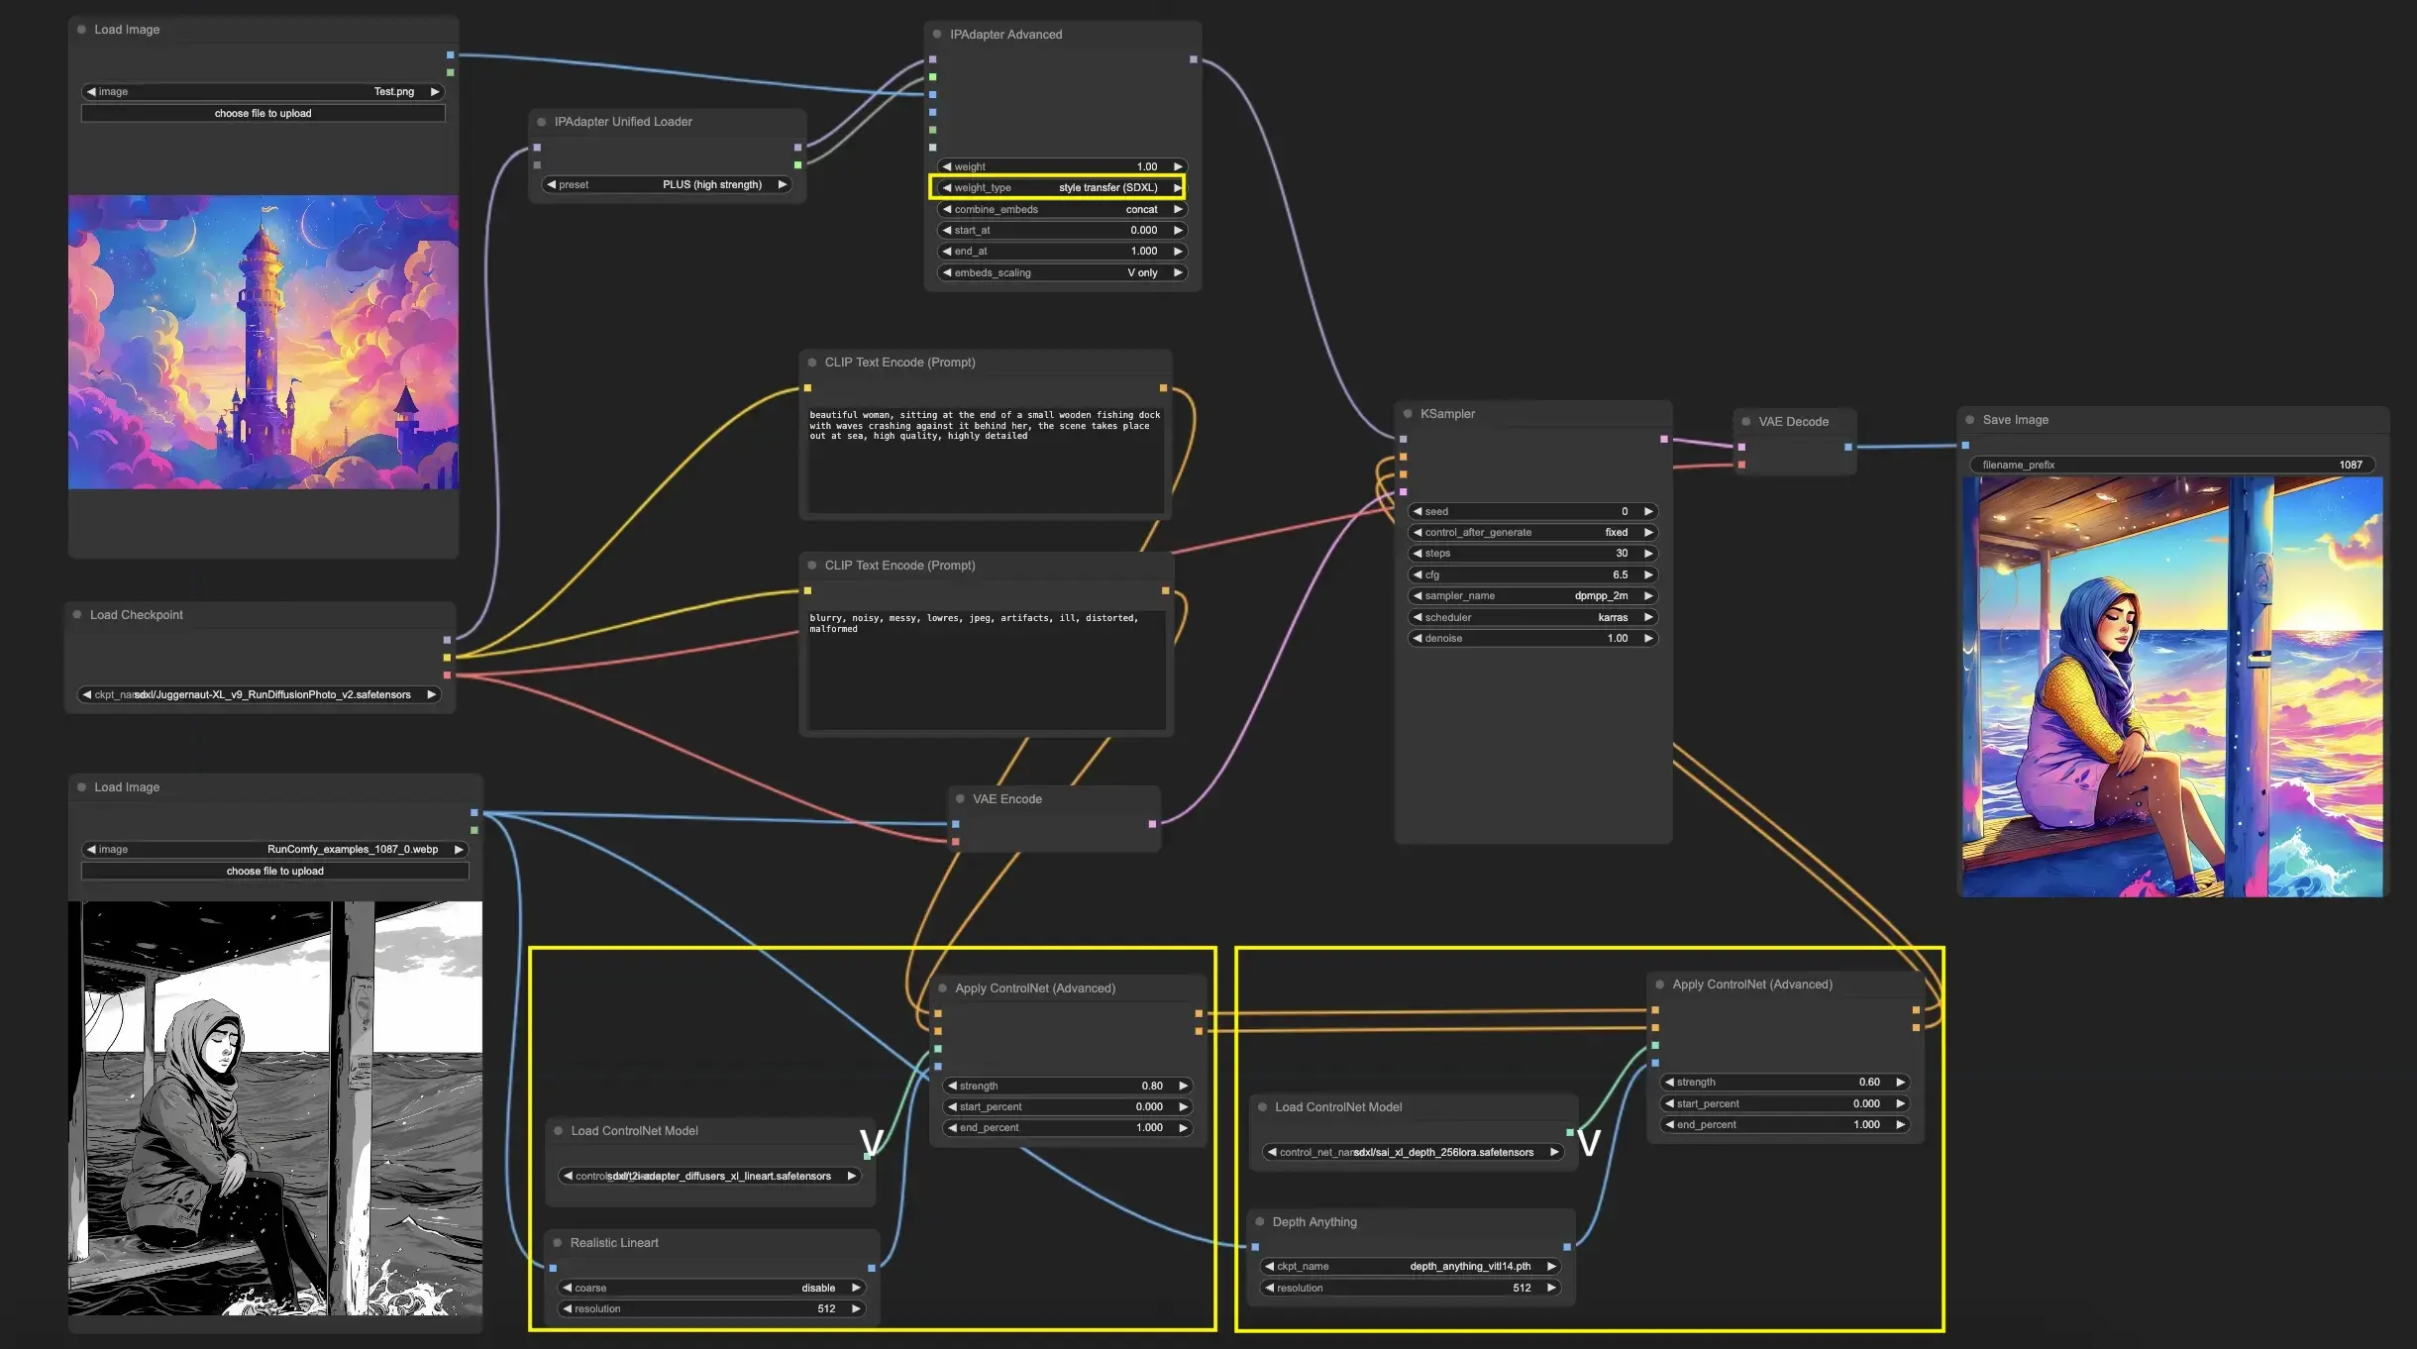Select sampler_name dpmpp_2m dropdown

click(1528, 595)
